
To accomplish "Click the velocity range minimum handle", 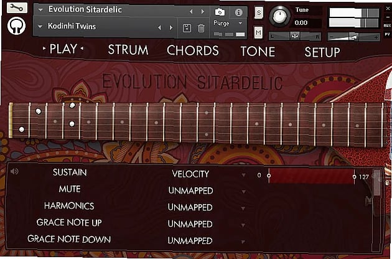I will 269,176.
